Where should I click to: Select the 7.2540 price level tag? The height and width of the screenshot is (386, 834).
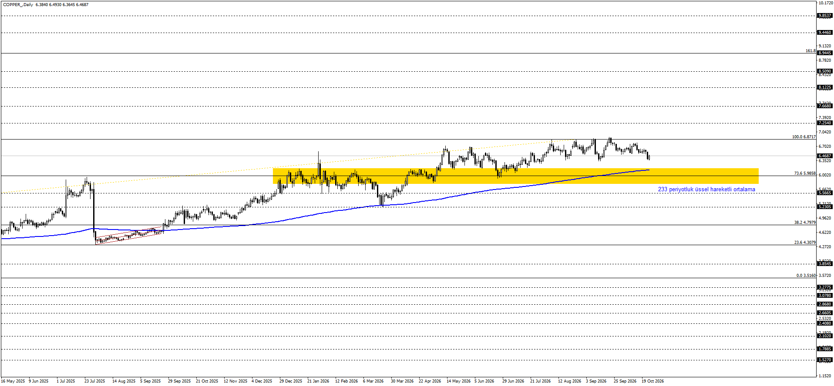click(825, 123)
